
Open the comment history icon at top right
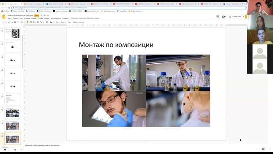pos(218,16)
